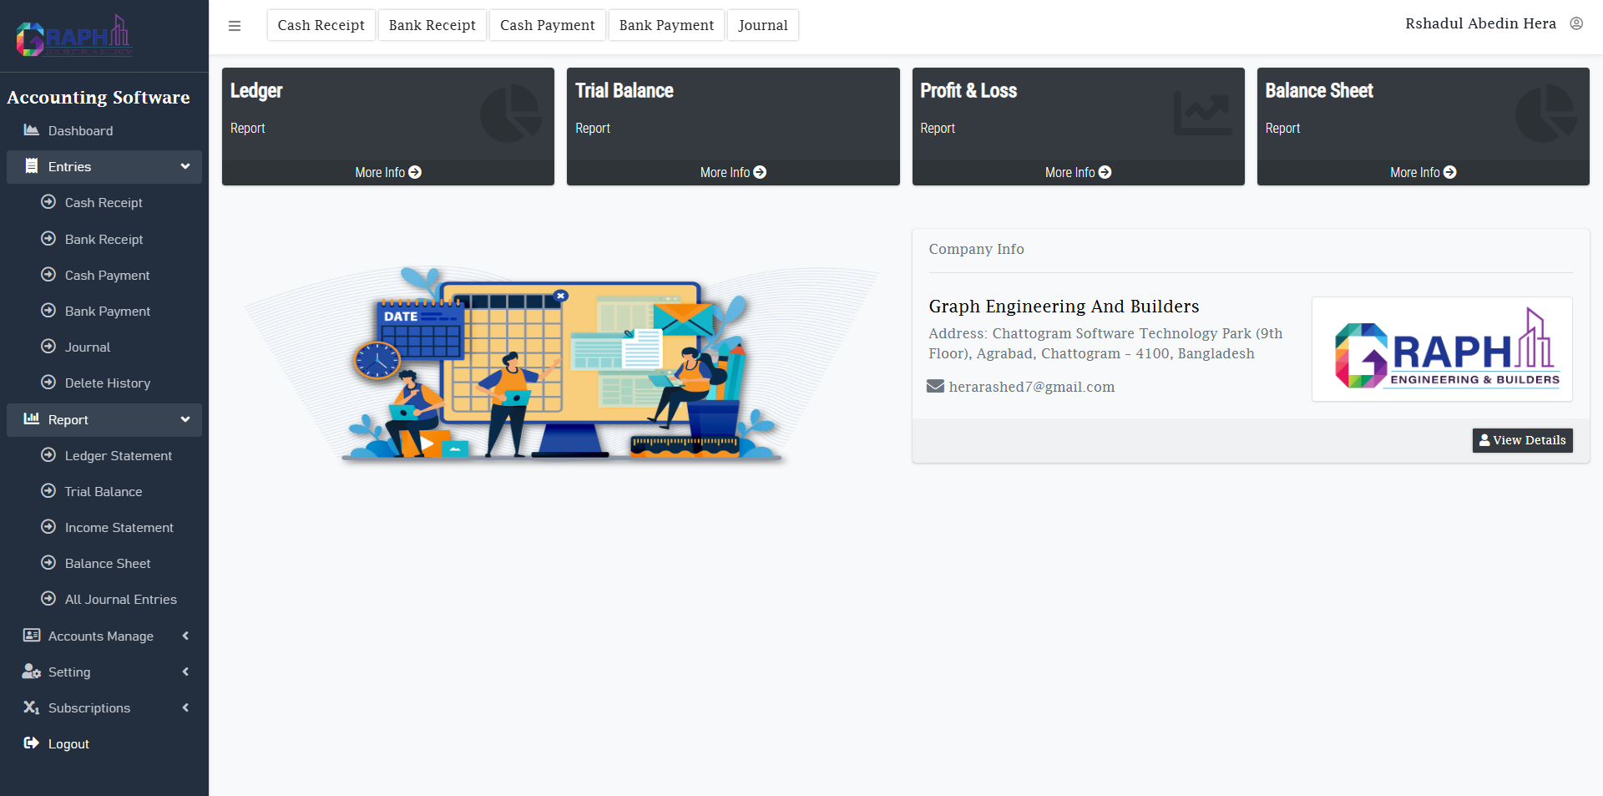
Task: Click the envelope icon near herarashed7@gmail.com
Action: 935,387
